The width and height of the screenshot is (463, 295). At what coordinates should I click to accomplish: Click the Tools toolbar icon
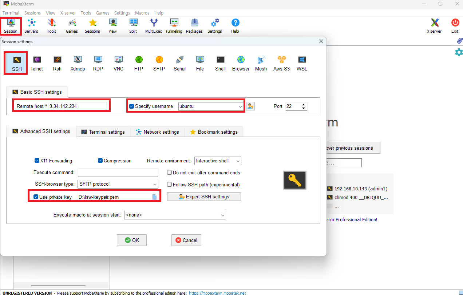[x=52, y=26]
